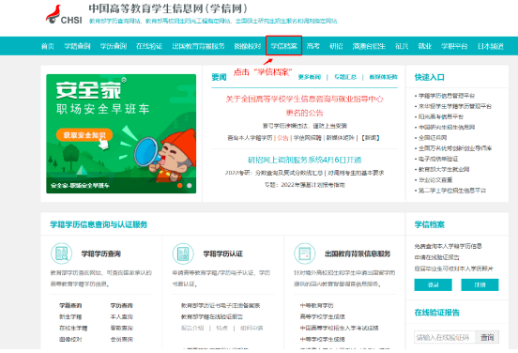The image size is (518, 353).
Task: Open the red 更名的公告 headline
Action: [x=304, y=113]
